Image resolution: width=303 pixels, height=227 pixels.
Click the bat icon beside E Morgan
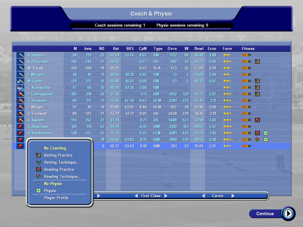(x=20, y=74)
